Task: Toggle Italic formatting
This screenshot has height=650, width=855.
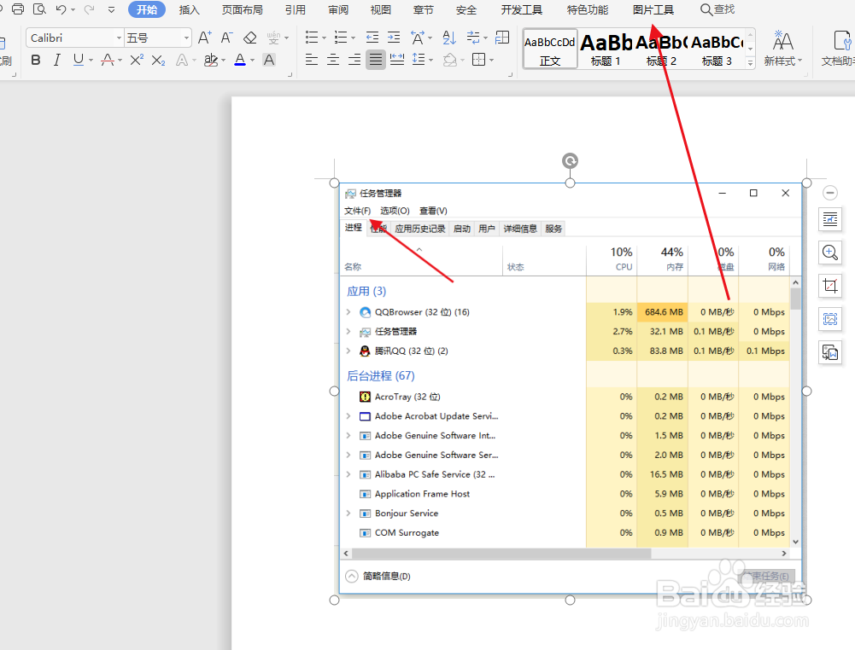Action: pos(57,60)
